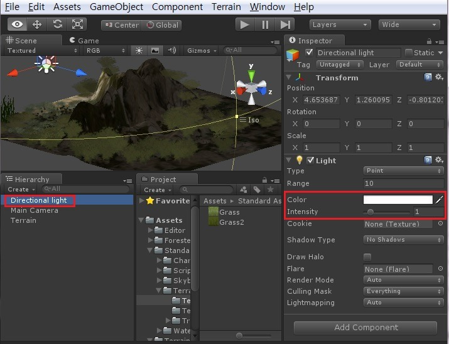Click the Project thumbnail size slider
Viewport: 449px width, 344px height.
coord(239,335)
